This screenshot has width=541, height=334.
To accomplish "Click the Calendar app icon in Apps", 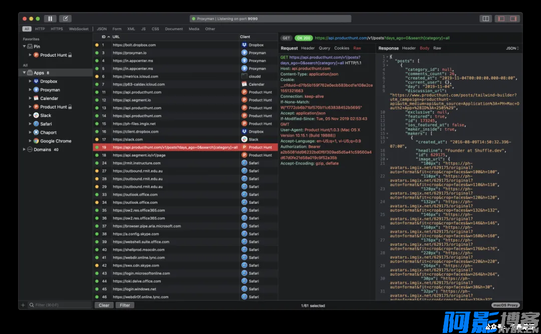I will point(36,98).
